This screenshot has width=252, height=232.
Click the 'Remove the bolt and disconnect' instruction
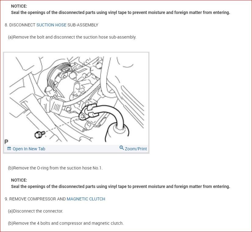pyautogui.click(x=72, y=37)
